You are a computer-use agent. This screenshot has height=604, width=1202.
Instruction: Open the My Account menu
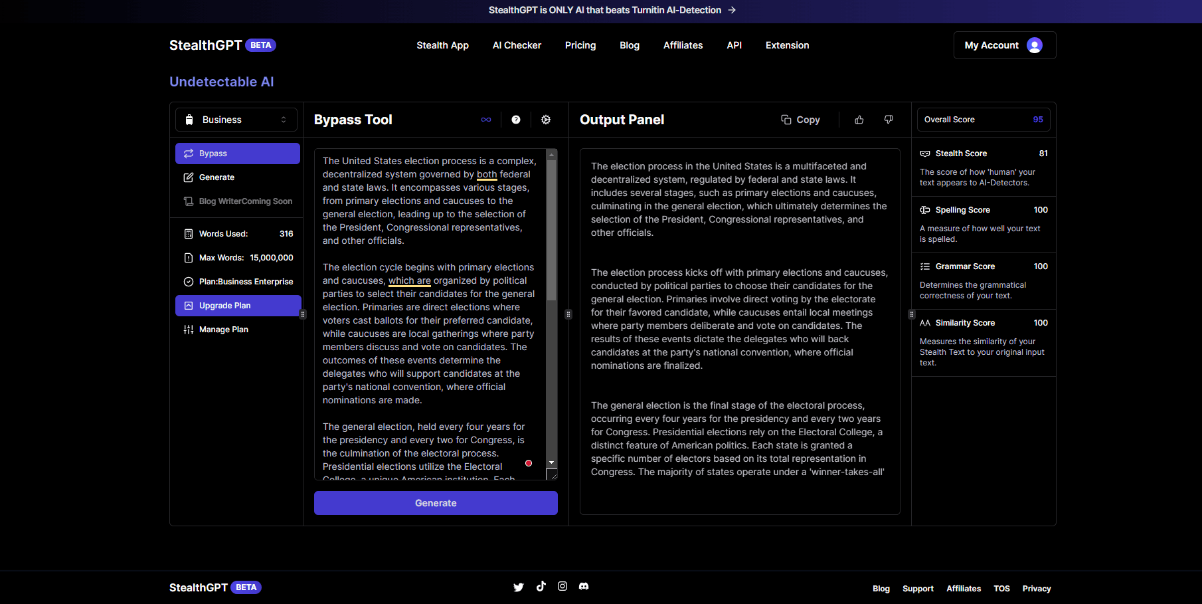(1004, 45)
